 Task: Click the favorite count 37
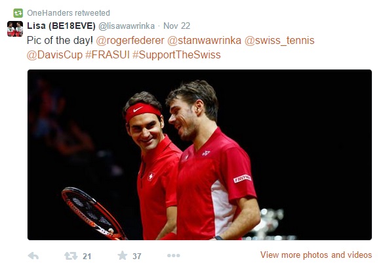(137, 256)
